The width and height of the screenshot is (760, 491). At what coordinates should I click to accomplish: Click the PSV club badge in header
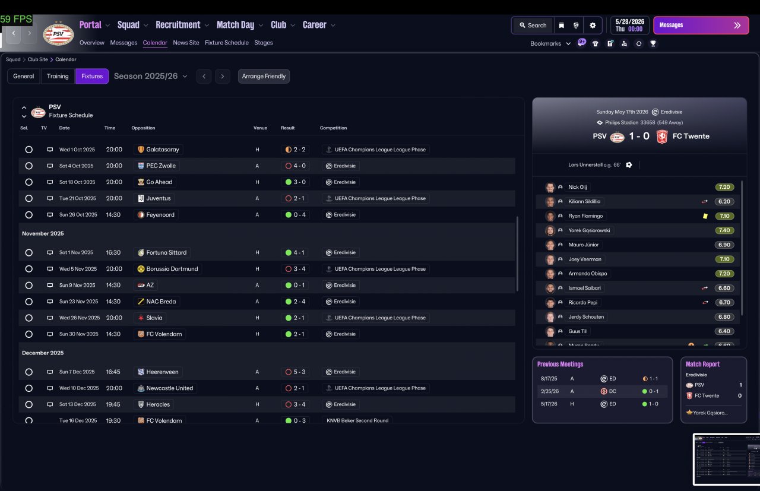pyautogui.click(x=59, y=34)
